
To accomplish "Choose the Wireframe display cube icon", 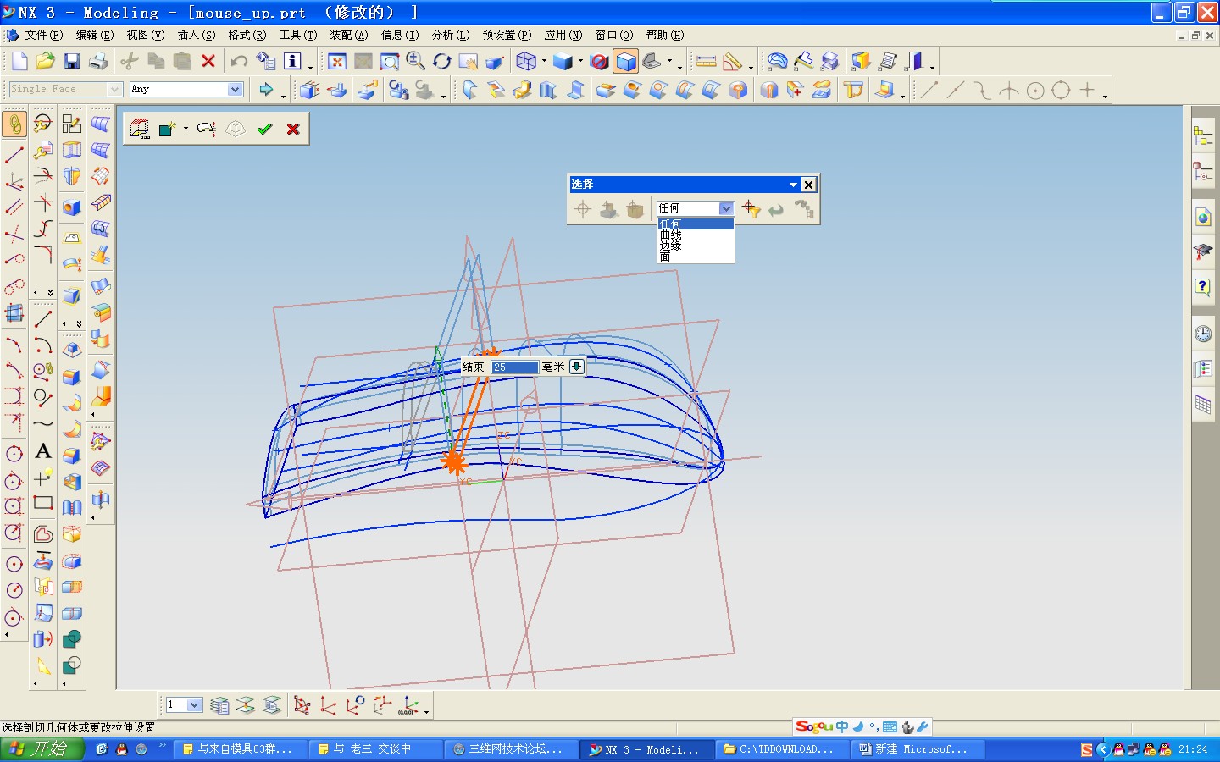I will [x=526, y=61].
